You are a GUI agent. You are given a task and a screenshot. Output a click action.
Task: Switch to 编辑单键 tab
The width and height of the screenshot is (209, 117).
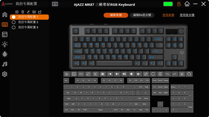click(116, 15)
